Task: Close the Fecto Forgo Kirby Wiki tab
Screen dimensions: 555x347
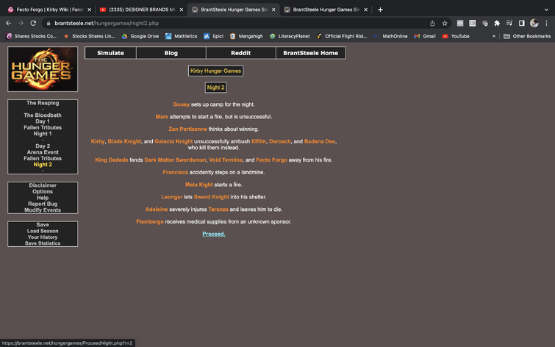Action: tap(89, 10)
